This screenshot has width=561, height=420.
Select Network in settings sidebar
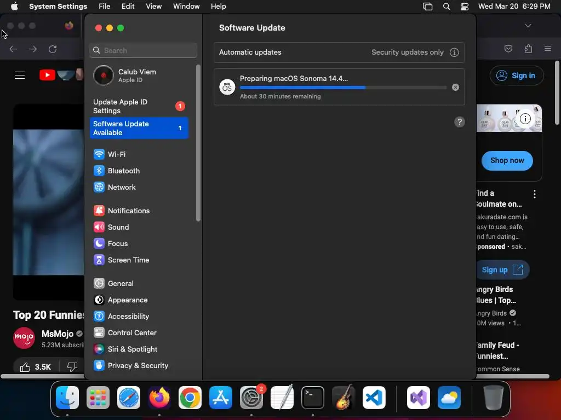pos(139,187)
